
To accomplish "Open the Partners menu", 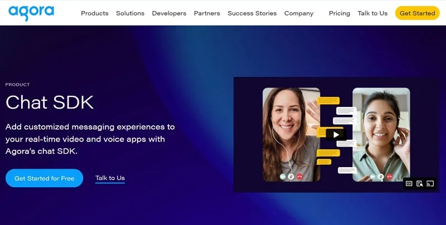I will pyautogui.click(x=207, y=13).
